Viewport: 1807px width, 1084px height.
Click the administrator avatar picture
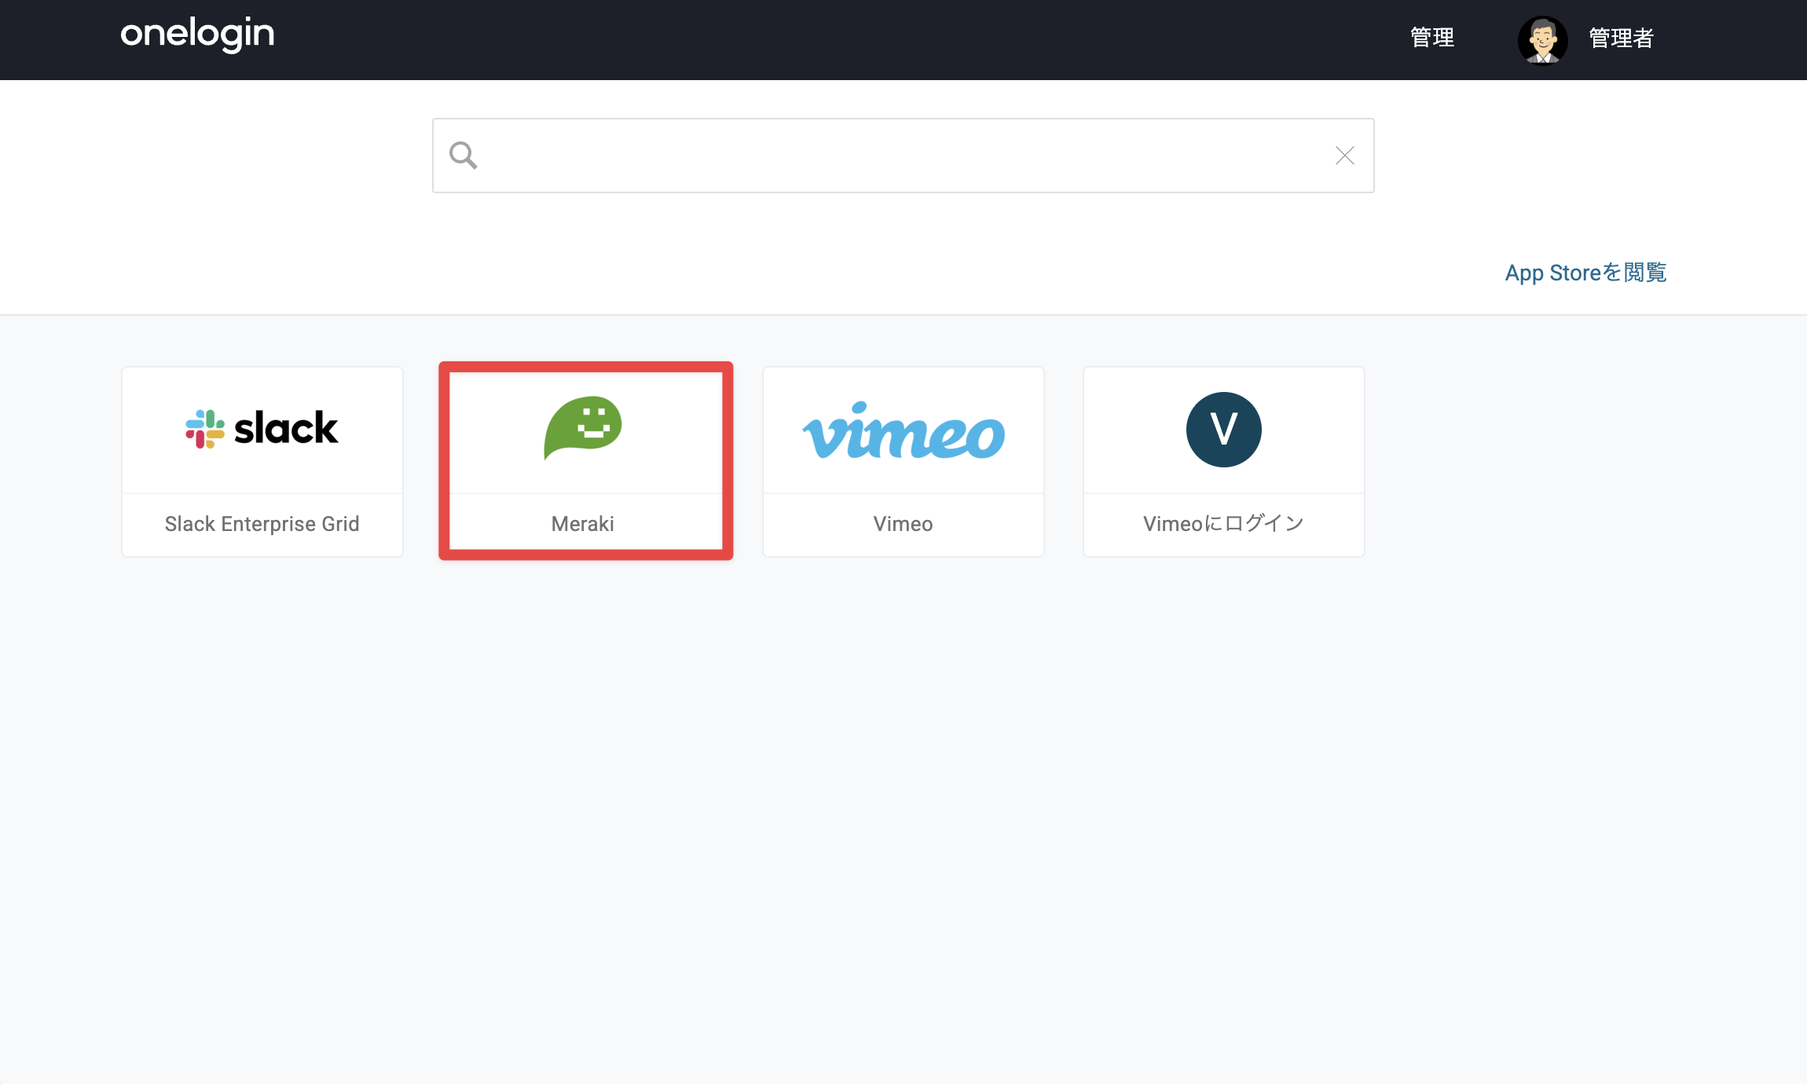coord(1542,39)
